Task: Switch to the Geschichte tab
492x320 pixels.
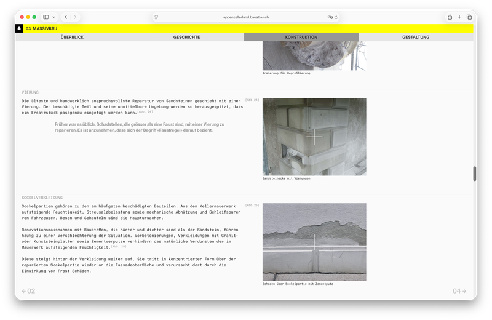Action: [x=186, y=37]
